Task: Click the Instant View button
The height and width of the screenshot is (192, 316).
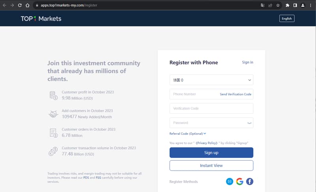Action: pyautogui.click(x=211, y=166)
